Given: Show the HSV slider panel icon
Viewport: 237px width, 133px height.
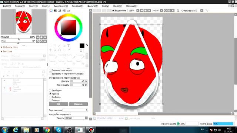Looking at the screenshot, I should 60,11.
